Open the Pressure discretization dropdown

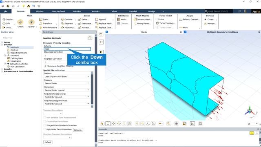point(67,83)
